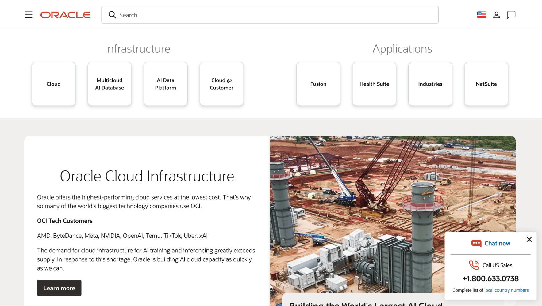Open the local country numbers link
Viewport: 542px width, 306px height.
506,290
